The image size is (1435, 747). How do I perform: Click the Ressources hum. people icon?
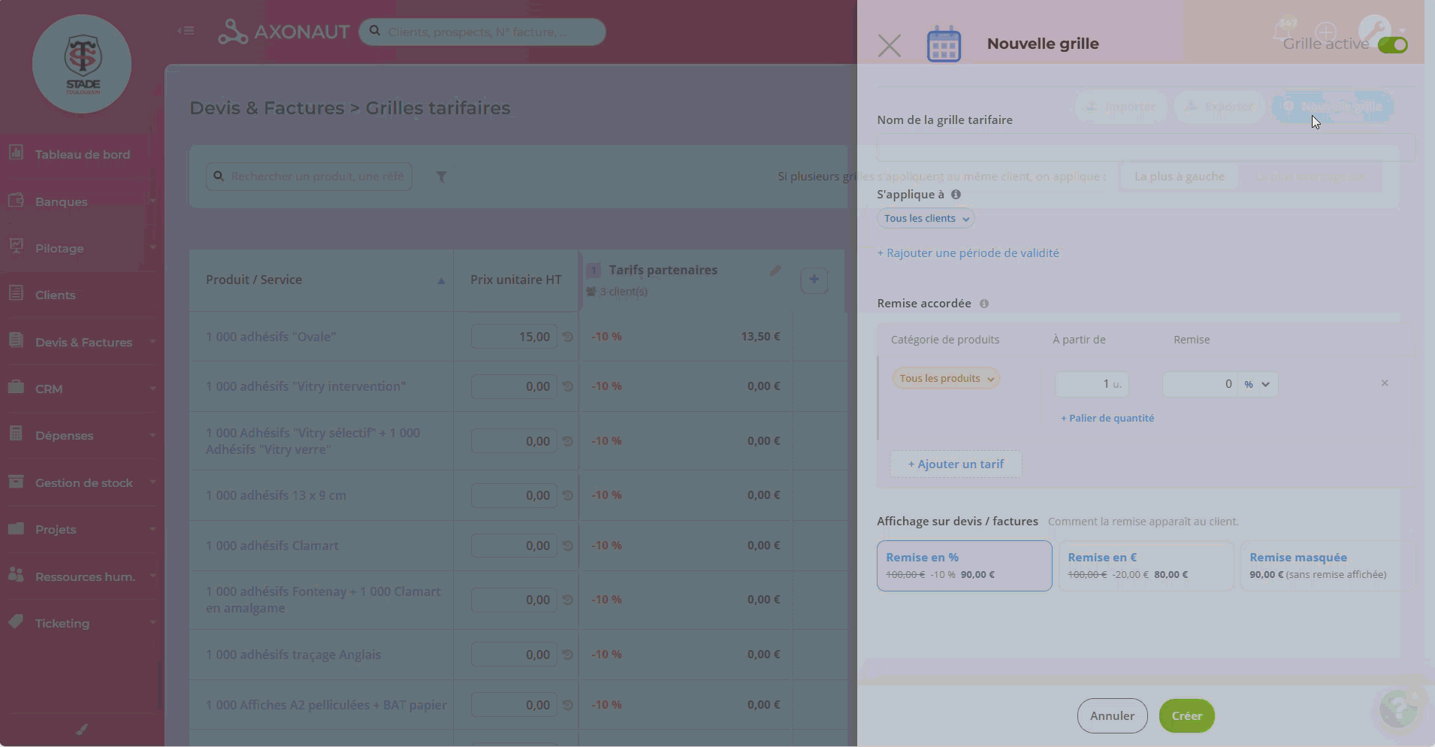point(16,575)
